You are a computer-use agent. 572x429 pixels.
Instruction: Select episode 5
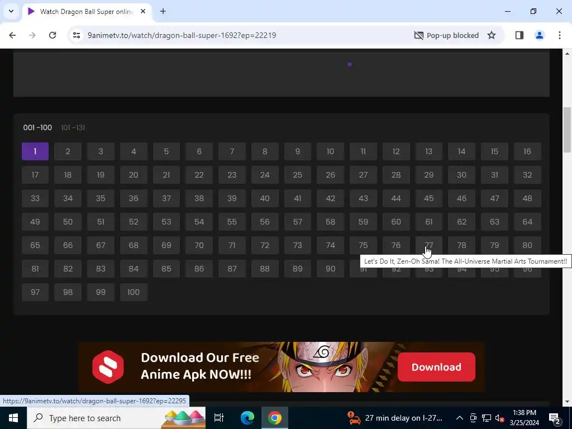point(166,151)
